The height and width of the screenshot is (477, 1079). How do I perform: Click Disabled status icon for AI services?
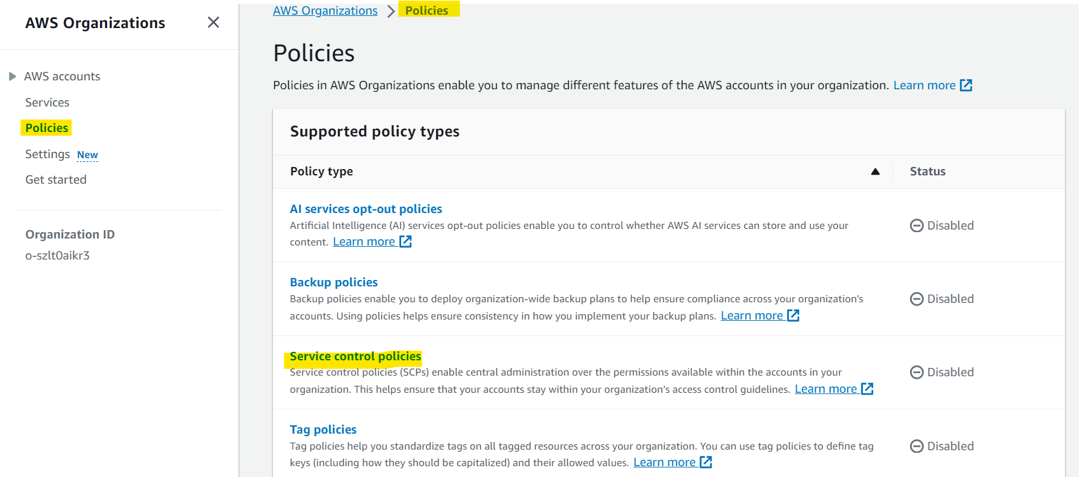coord(916,226)
